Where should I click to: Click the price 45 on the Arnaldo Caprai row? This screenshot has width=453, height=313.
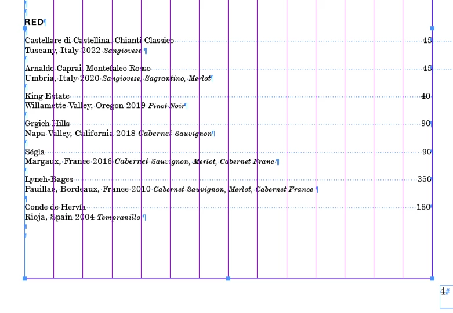pos(427,69)
